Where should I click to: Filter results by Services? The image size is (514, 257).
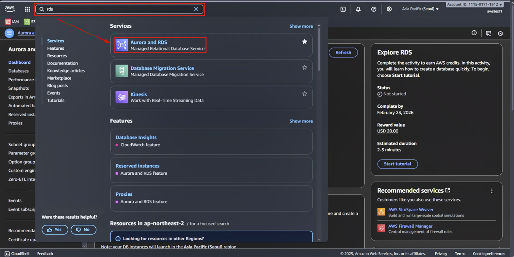(56, 41)
